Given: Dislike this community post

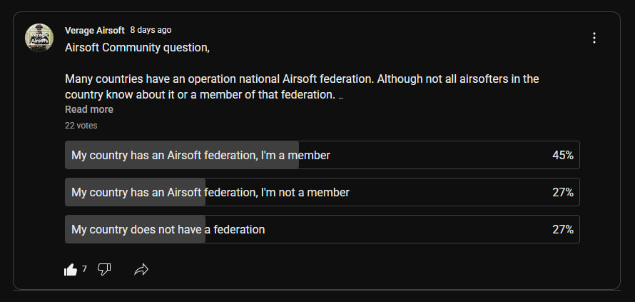Looking at the screenshot, I should (x=104, y=269).
